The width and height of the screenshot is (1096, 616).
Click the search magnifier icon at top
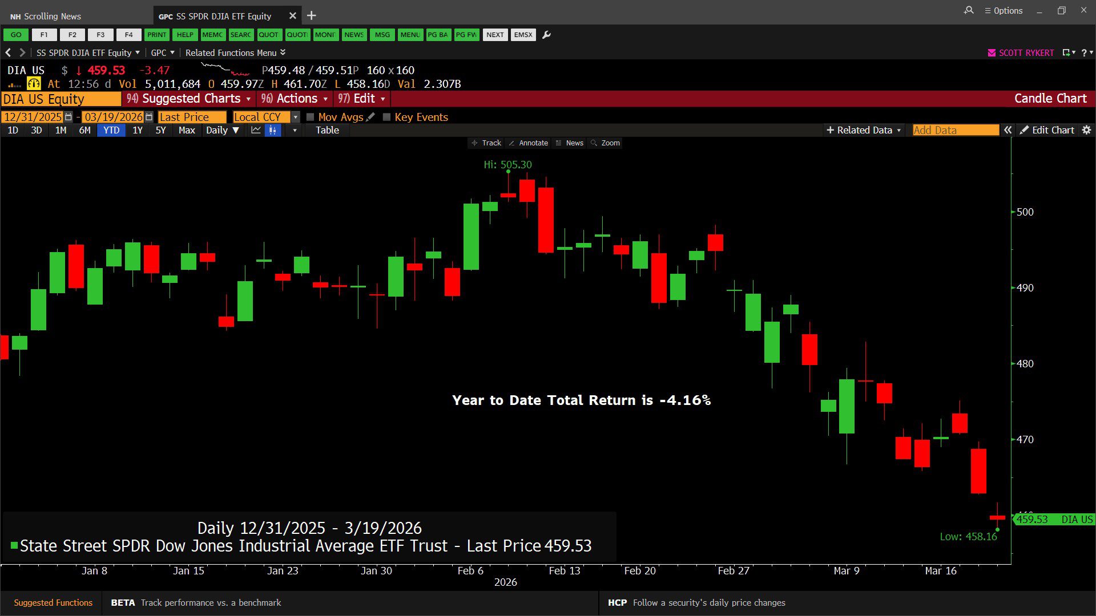coord(969,10)
